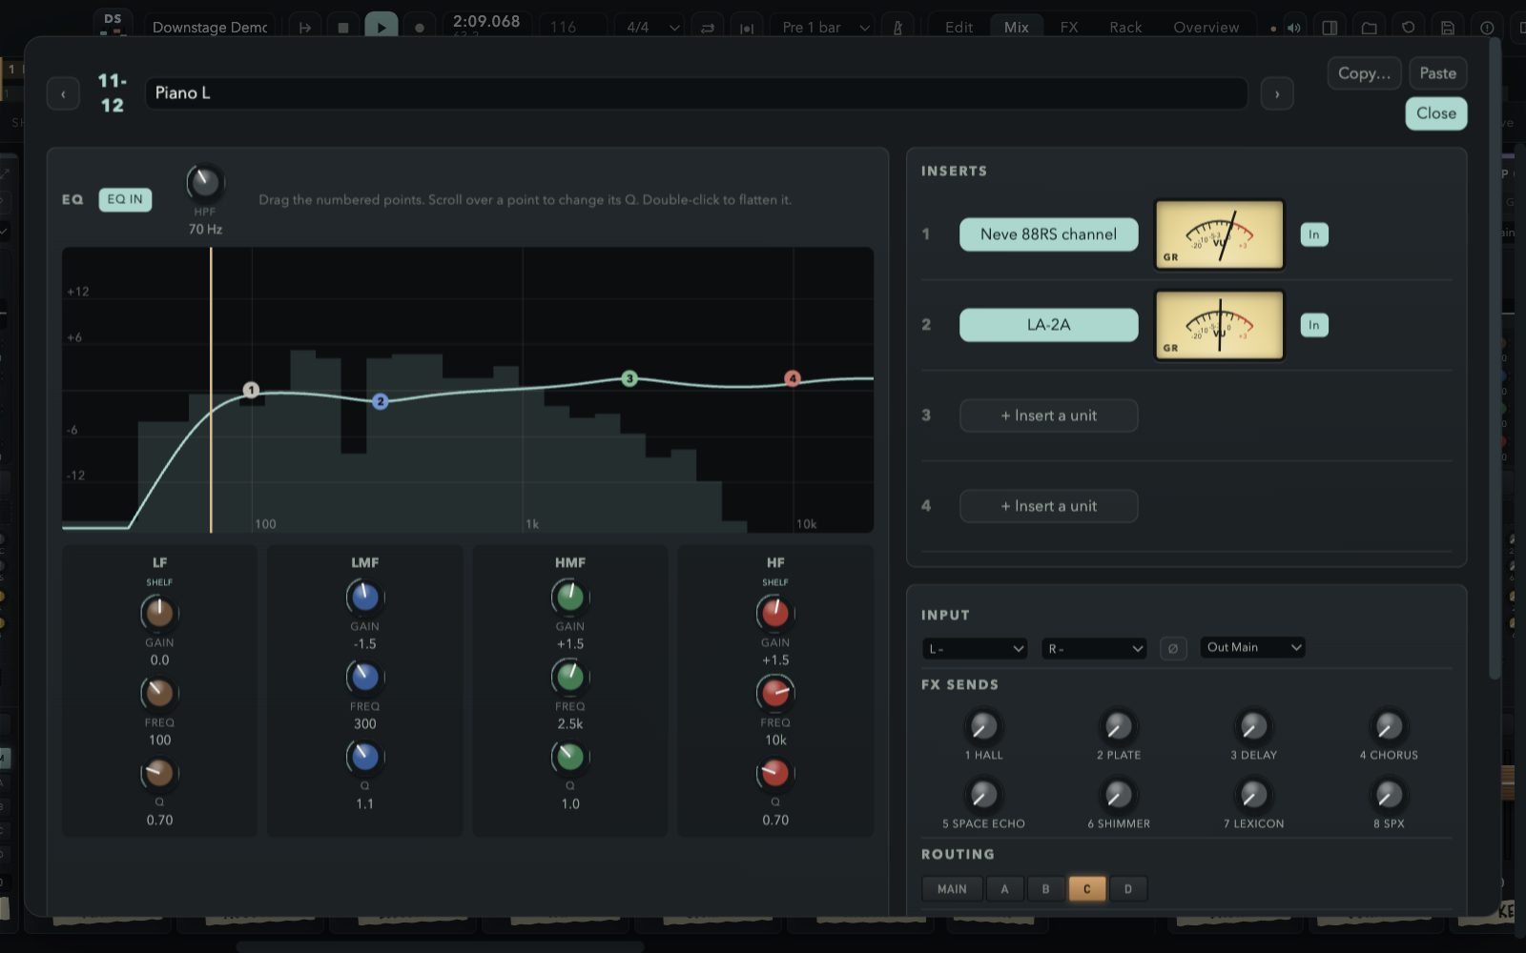Click the speaker volume icon in the top toolbar
This screenshot has width=1526, height=953.
point(1293,28)
